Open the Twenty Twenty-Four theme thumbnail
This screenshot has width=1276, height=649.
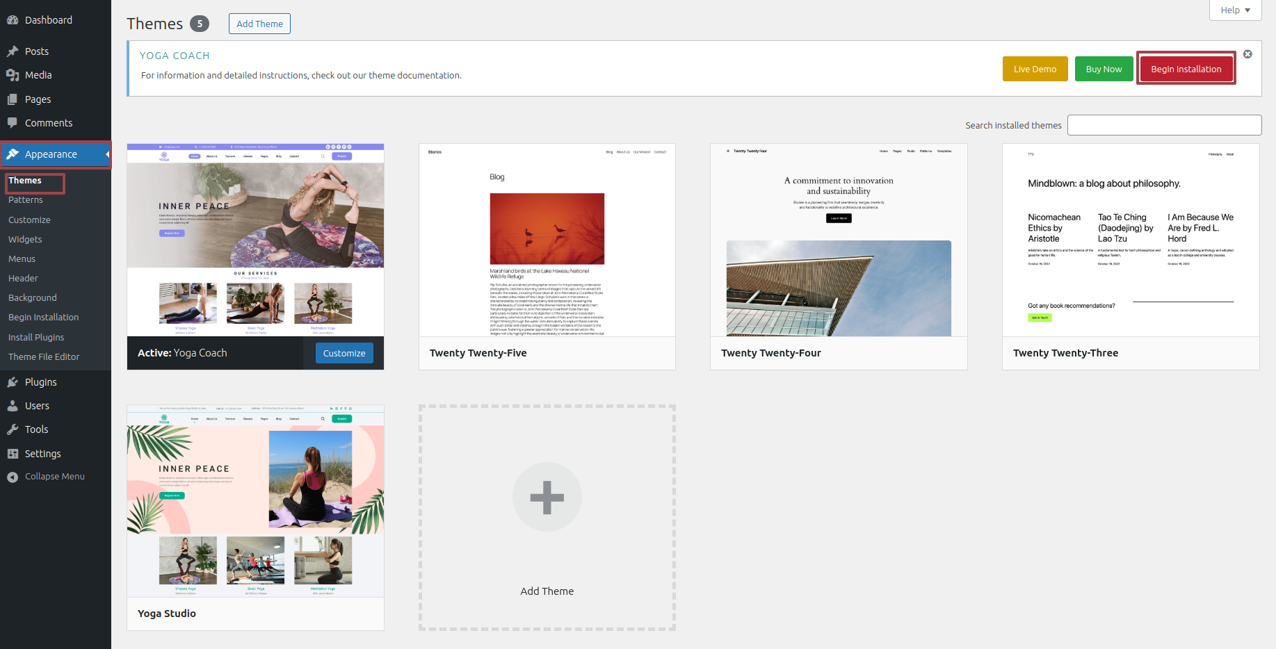pyautogui.click(x=839, y=240)
